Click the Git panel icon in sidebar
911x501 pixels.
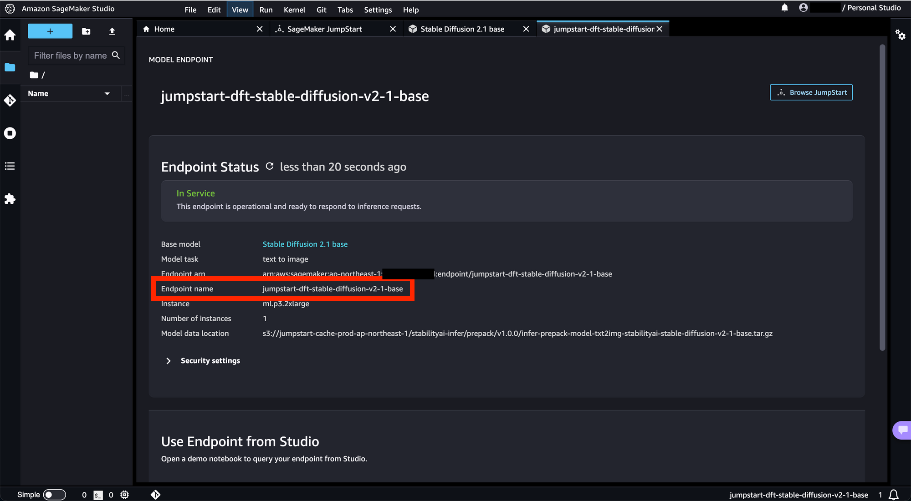(10, 100)
